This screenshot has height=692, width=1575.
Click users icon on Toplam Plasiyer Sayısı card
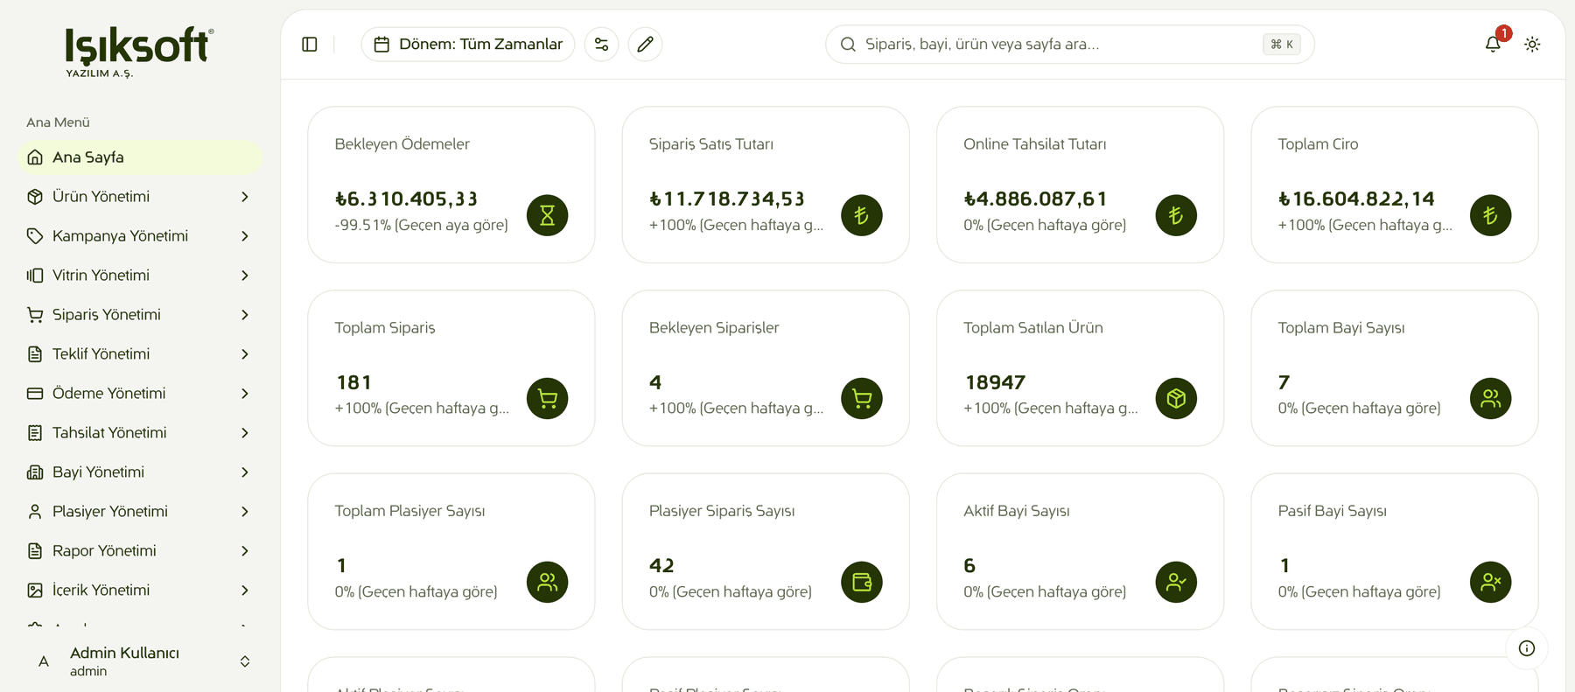tap(548, 583)
